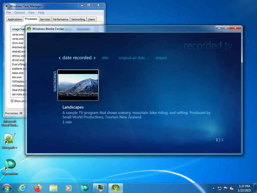Select the ehvid.exe process row
Viewport: 257px width, 193px height.
coord(18,60)
